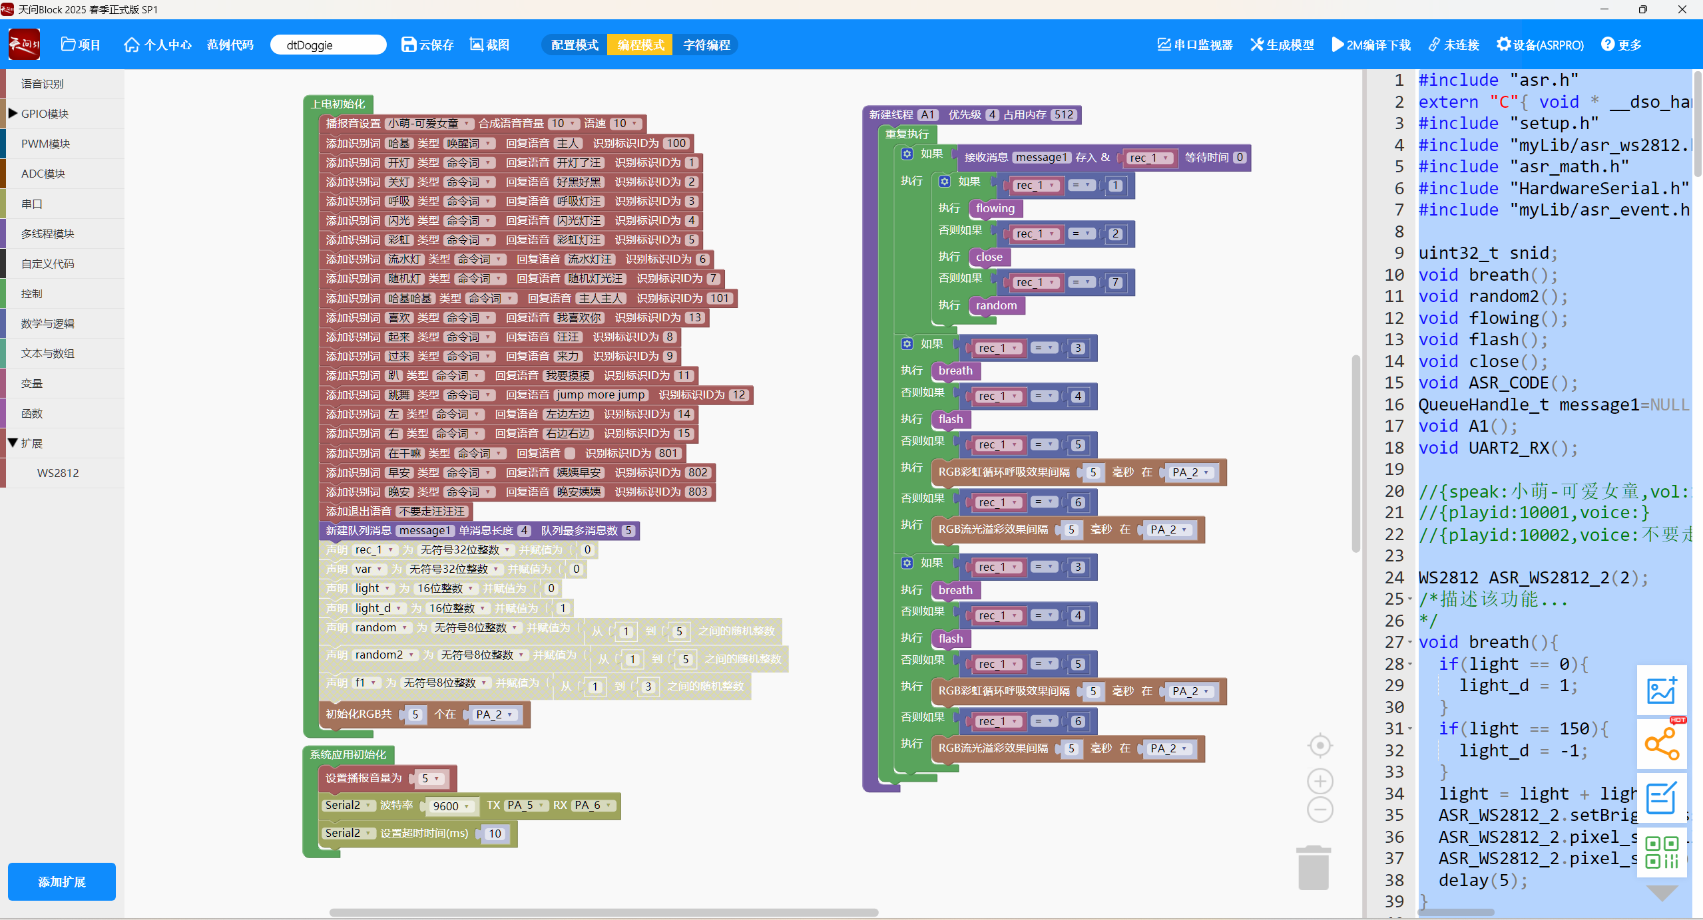The width and height of the screenshot is (1703, 920).
Task: Fold the if block at line 31
Action: click(x=1410, y=729)
